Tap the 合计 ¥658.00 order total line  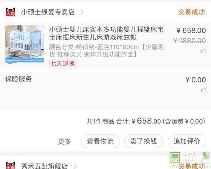[x=146, y=121]
